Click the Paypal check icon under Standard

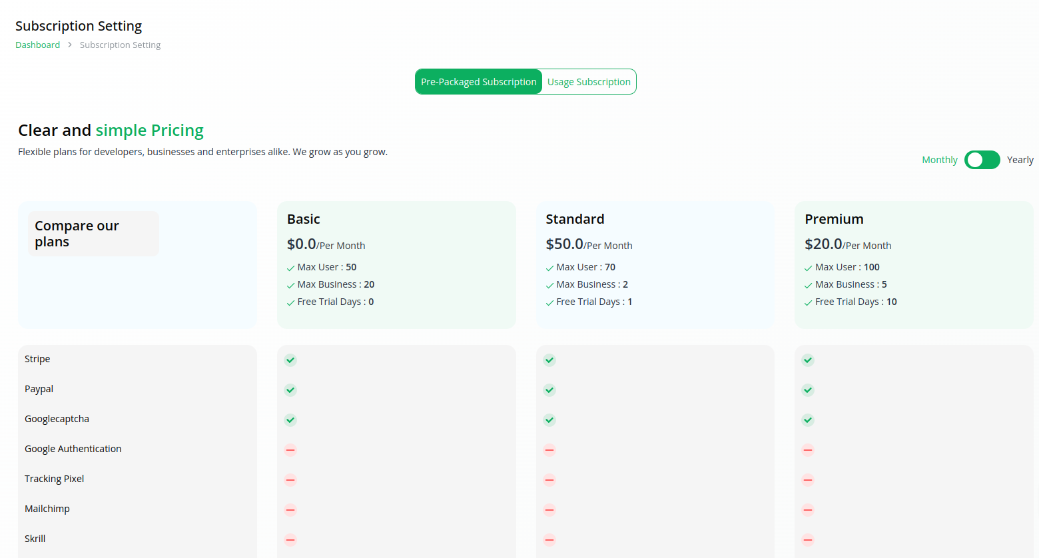click(x=549, y=390)
